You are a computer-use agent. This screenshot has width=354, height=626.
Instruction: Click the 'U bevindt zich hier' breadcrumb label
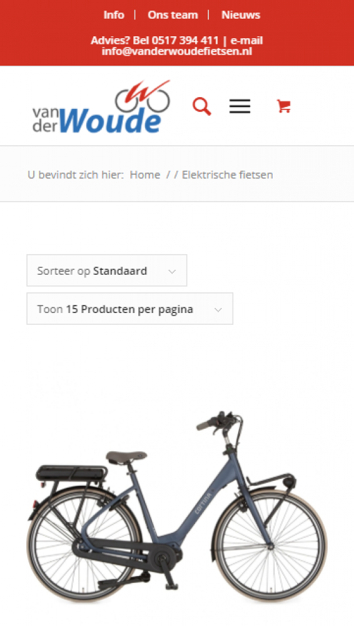click(76, 175)
